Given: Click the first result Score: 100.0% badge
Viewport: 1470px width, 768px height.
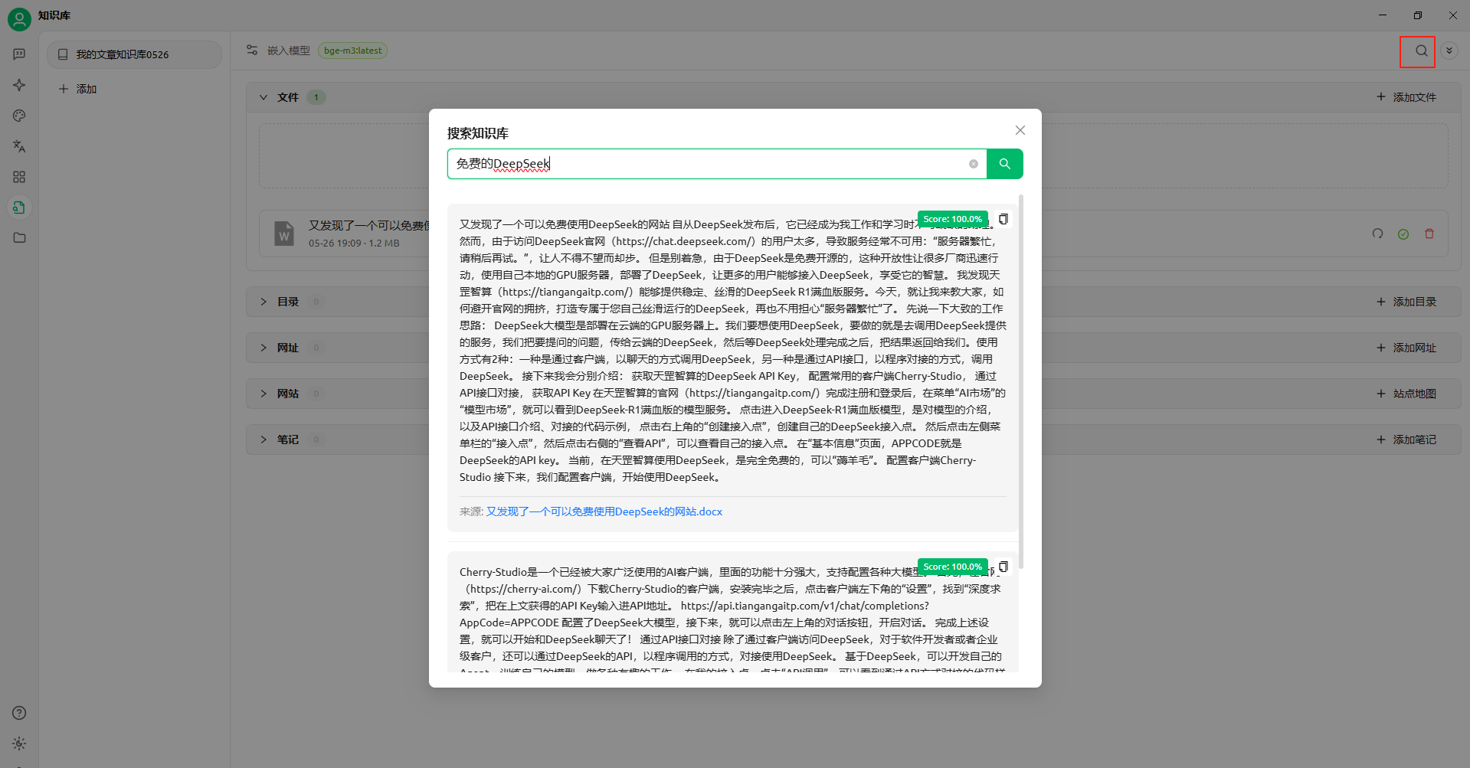Looking at the screenshot, I should (x=952, y=219).
